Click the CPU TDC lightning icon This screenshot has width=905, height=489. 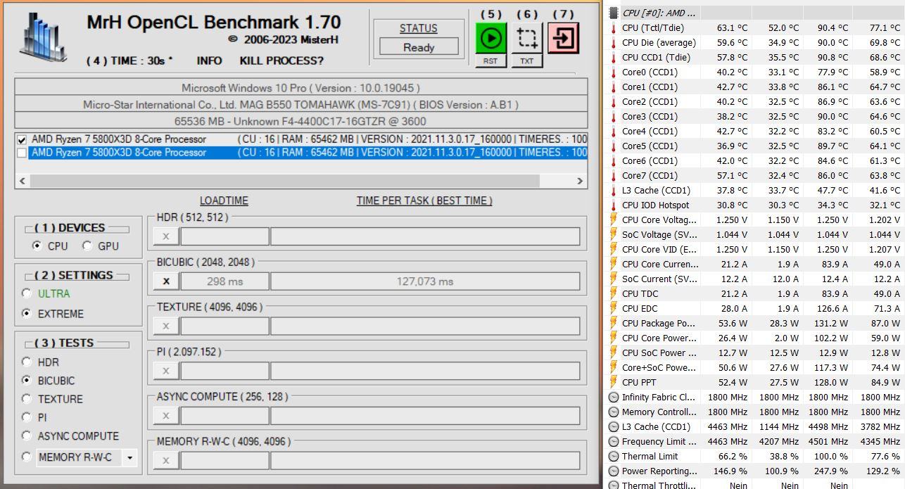point(614,294)
